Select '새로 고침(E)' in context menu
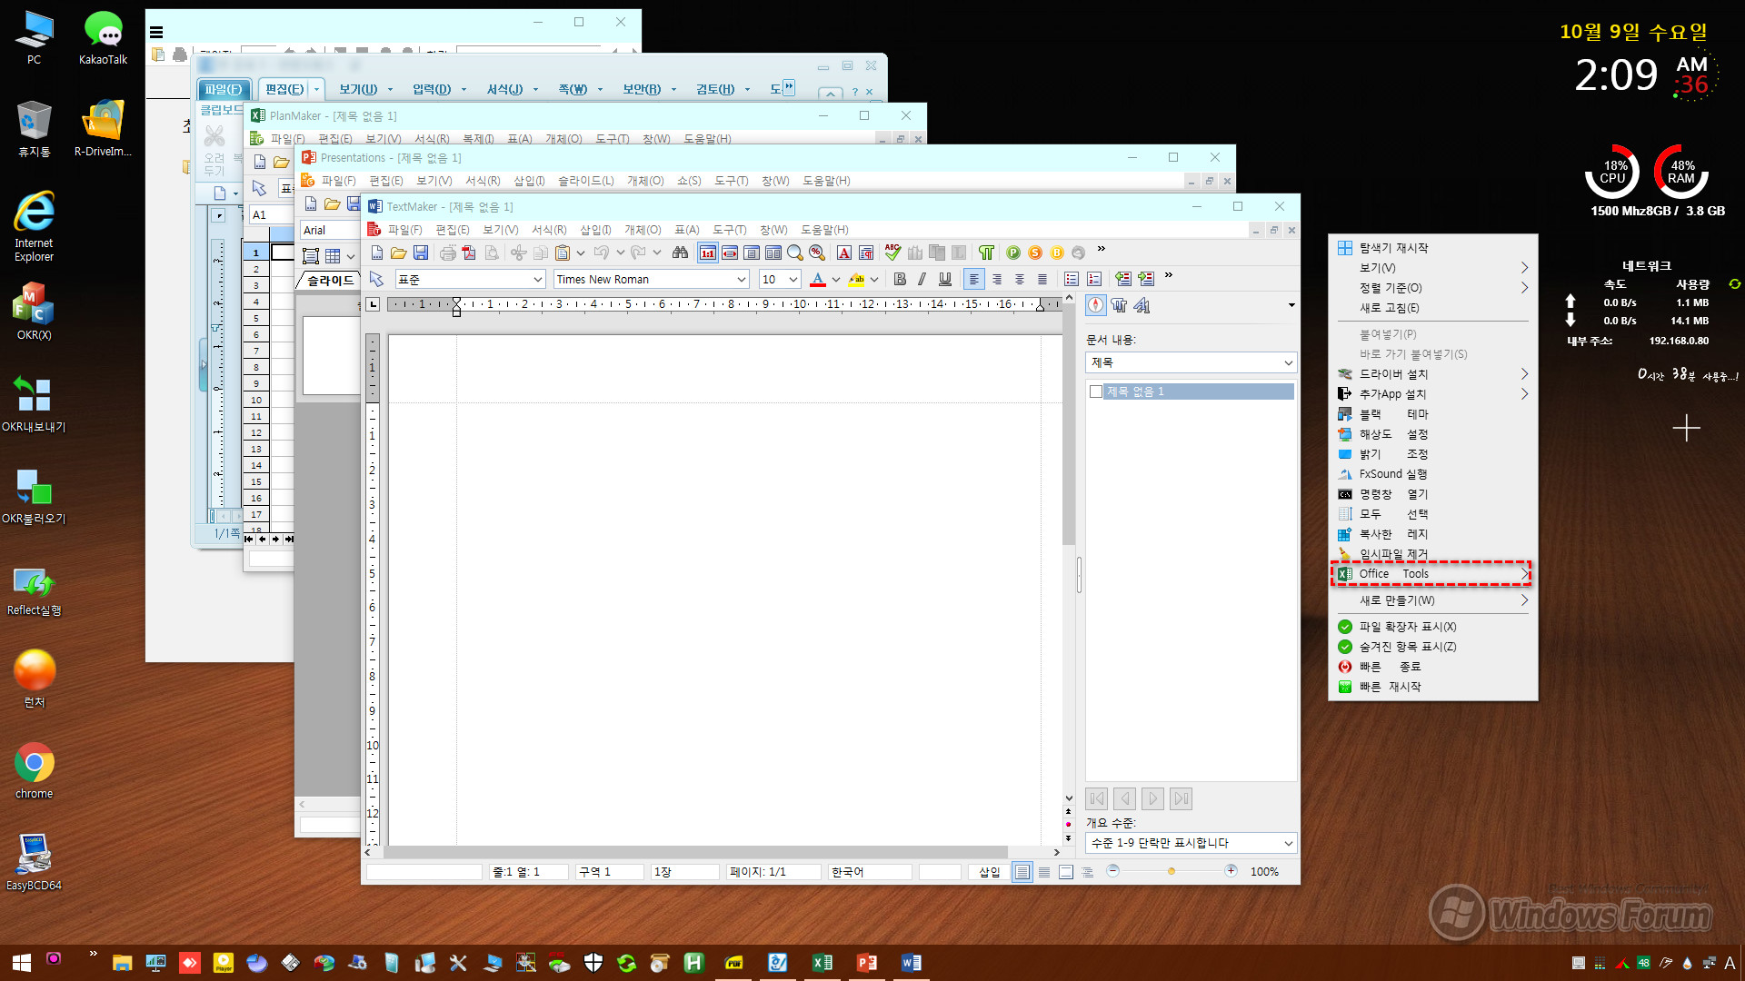This screenshot has height=981, width=1745. click(x=1389, y=308)
